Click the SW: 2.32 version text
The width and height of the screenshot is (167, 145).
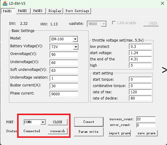[x=18, y=23]
